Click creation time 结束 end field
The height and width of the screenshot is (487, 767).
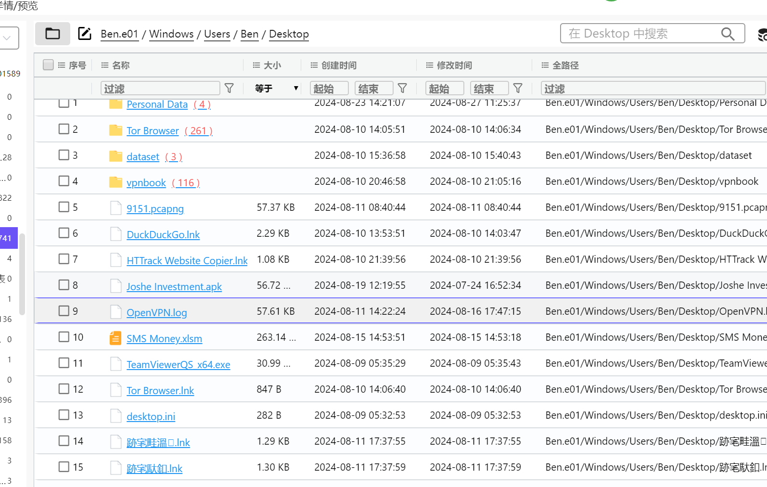pyautogui.click(x=374, y=88)
